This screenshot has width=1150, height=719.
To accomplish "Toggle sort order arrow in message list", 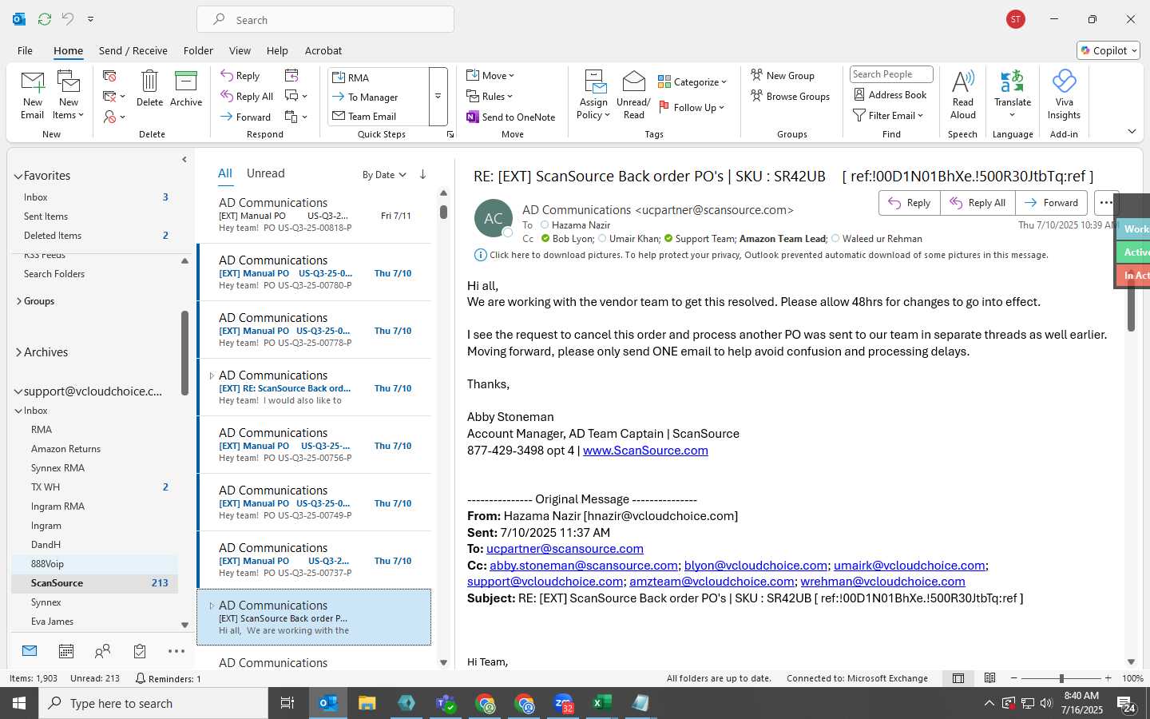I will coord(422,174).
